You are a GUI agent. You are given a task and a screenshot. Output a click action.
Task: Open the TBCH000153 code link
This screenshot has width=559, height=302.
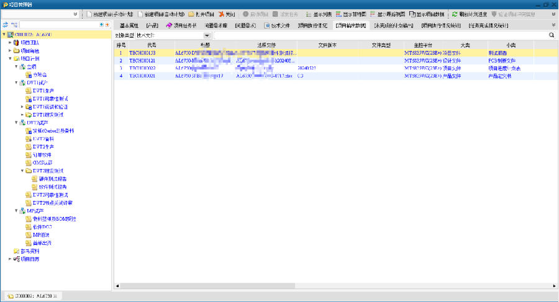coord(142,53)
